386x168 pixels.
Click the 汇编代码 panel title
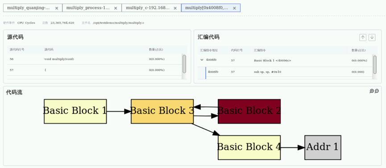click(x=208, y=37)
